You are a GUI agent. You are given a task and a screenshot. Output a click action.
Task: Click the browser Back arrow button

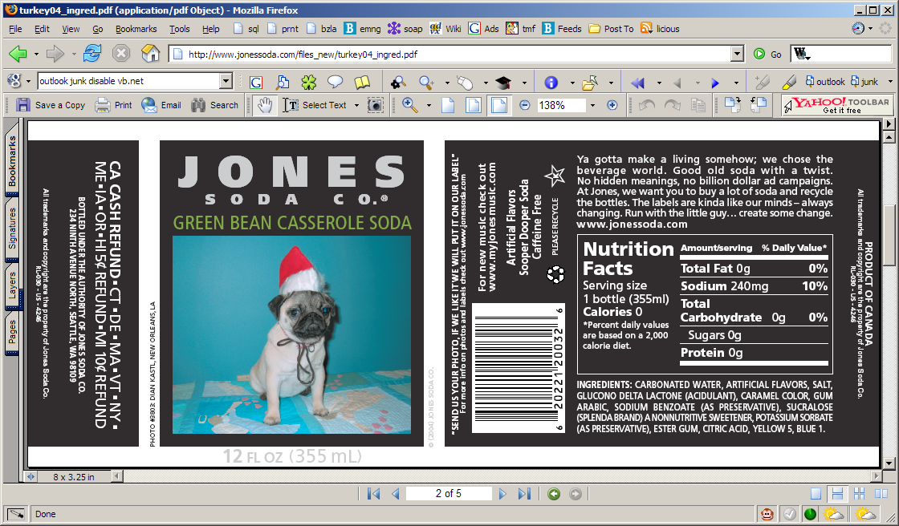18,54
